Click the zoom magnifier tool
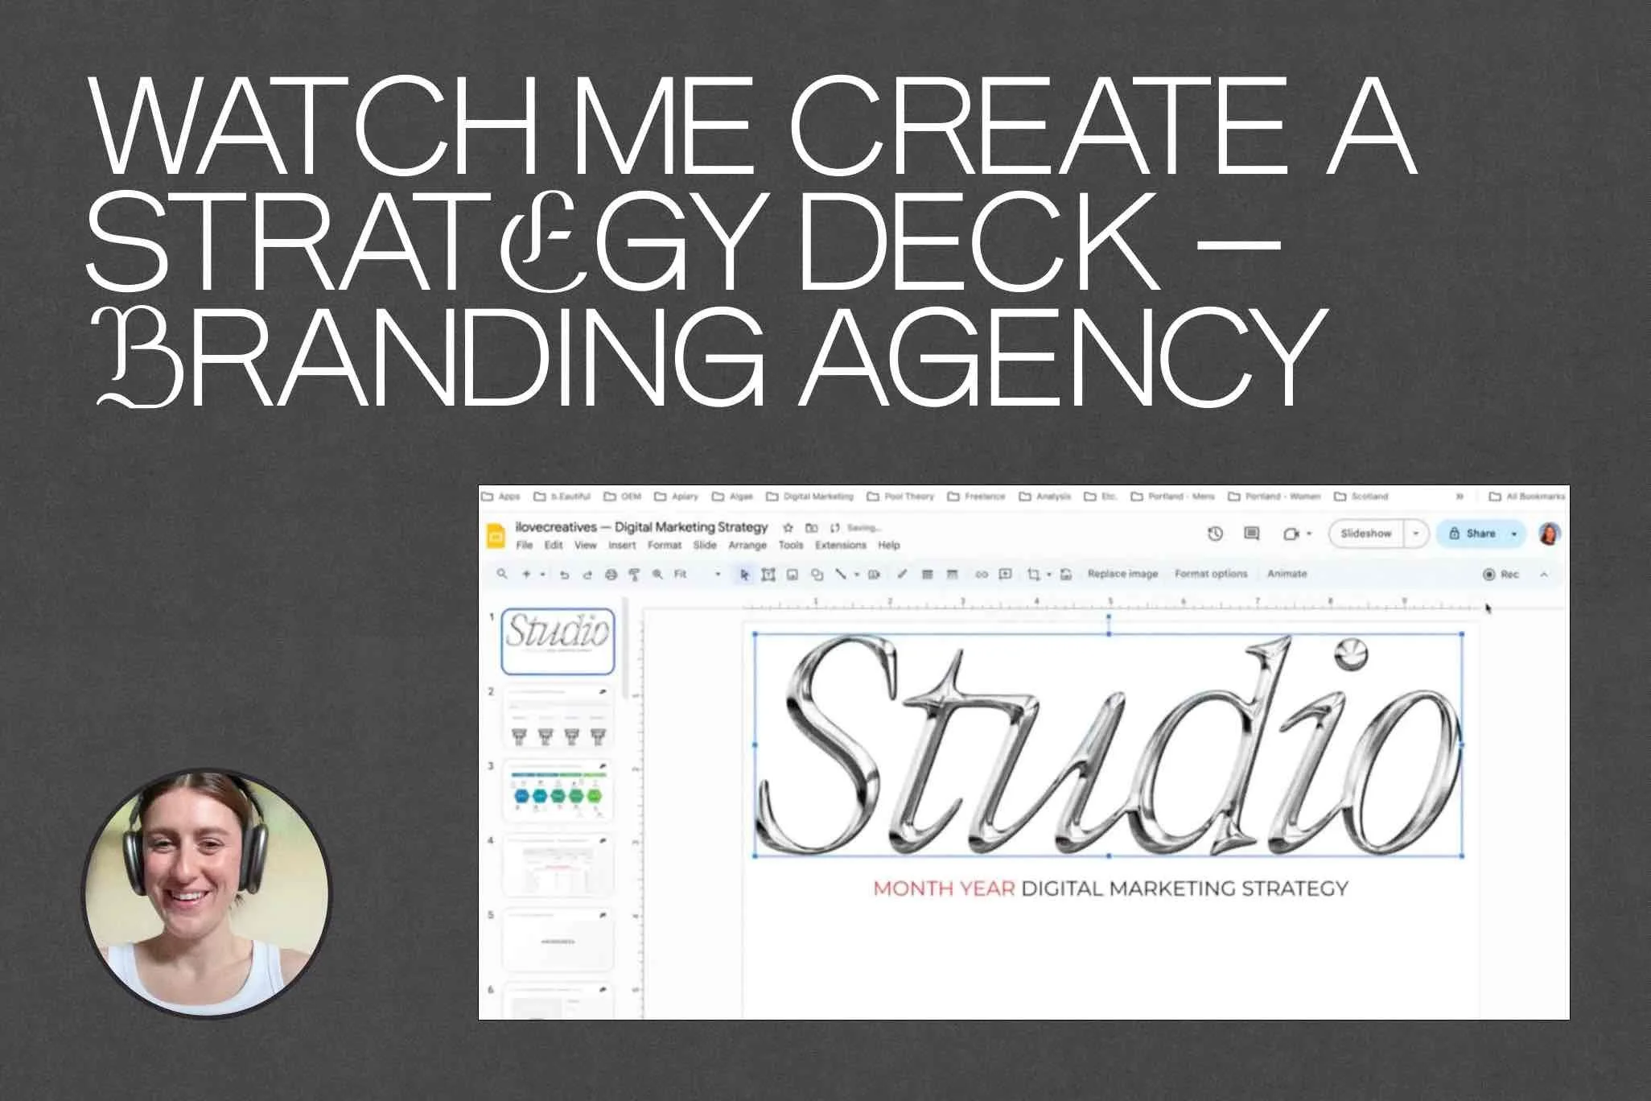The height and width of the screenshot is (1101, 1651). (657, 574)
